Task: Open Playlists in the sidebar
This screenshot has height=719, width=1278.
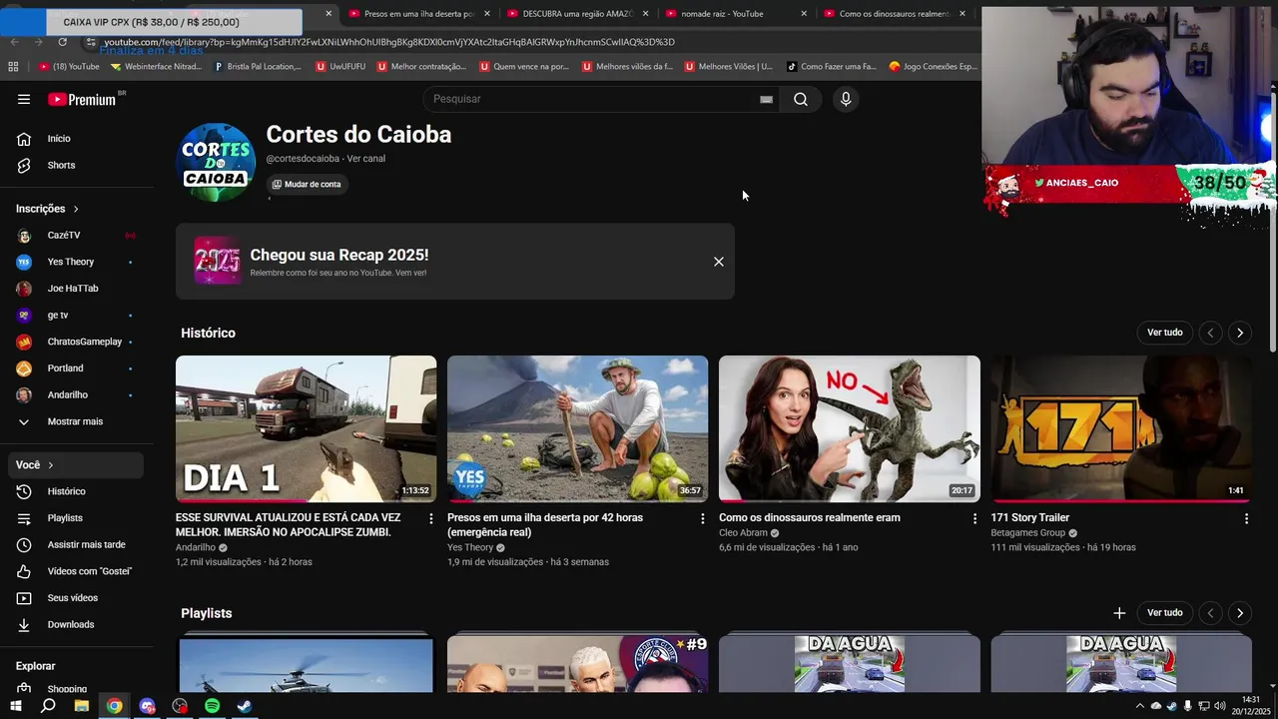Action: (65, 518)
